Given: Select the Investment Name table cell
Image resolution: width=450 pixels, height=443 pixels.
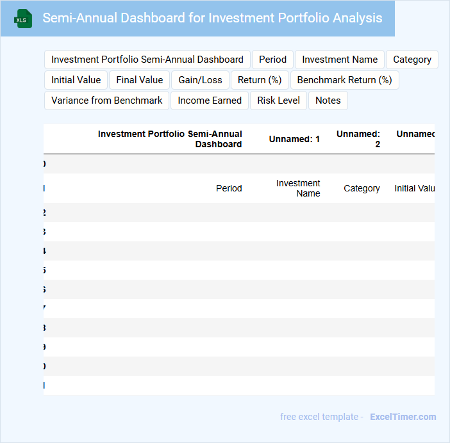Looking at the screenshot, I should 298,188.
